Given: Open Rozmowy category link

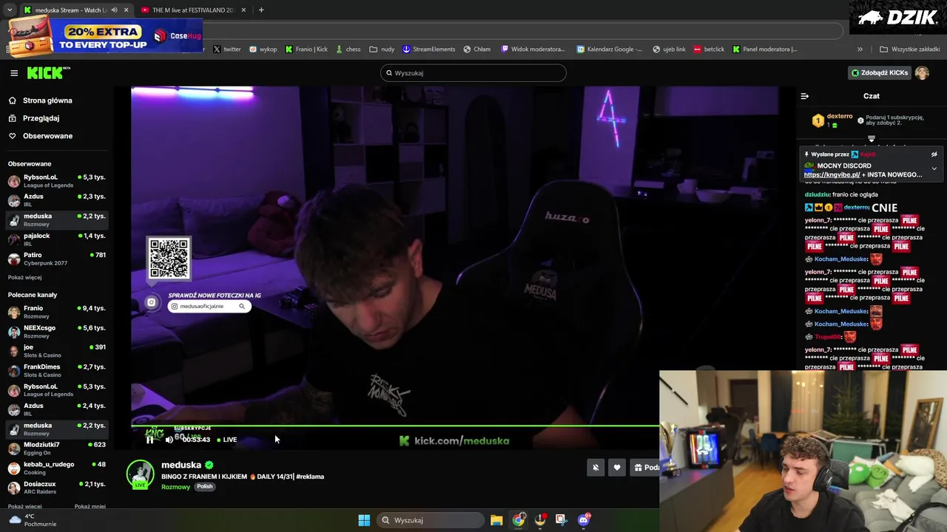Looking at the screenshot, I should pyautogui.click(x=175, y=487).
